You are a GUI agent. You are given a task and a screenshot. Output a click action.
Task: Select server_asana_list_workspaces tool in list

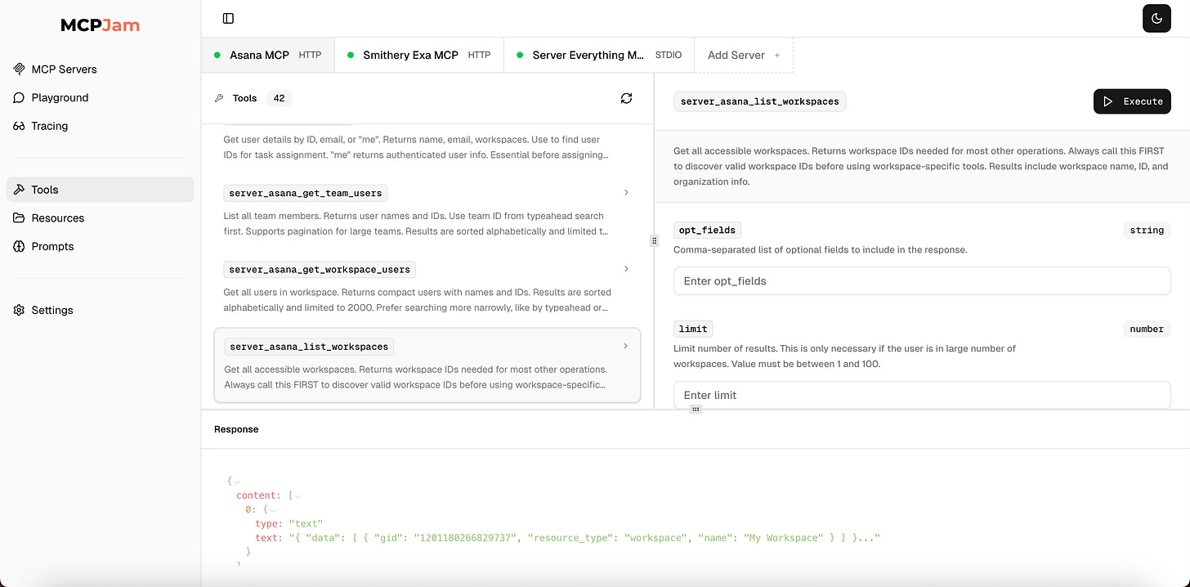(x=427, y=365)
